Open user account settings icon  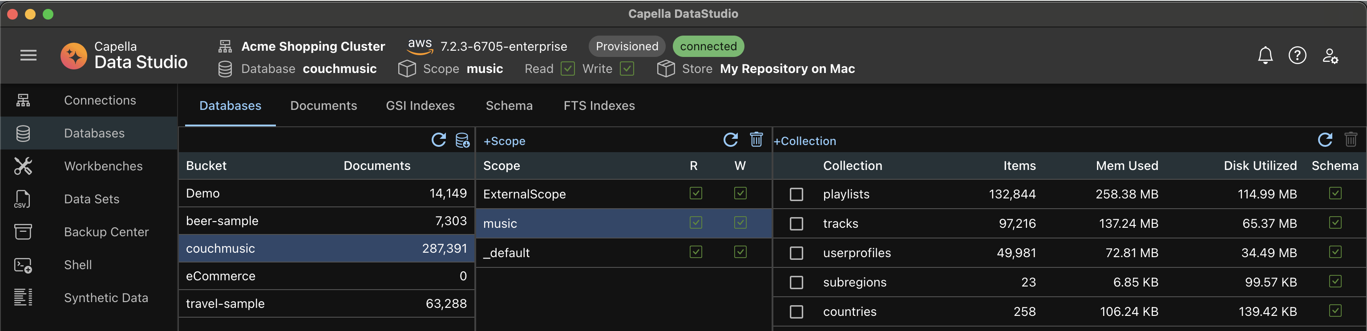[x=1330, y=56]
